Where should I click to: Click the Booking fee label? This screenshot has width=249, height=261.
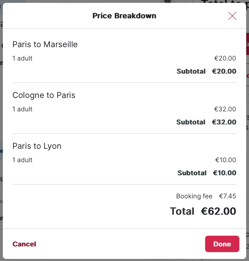click(x=194, y=196)
